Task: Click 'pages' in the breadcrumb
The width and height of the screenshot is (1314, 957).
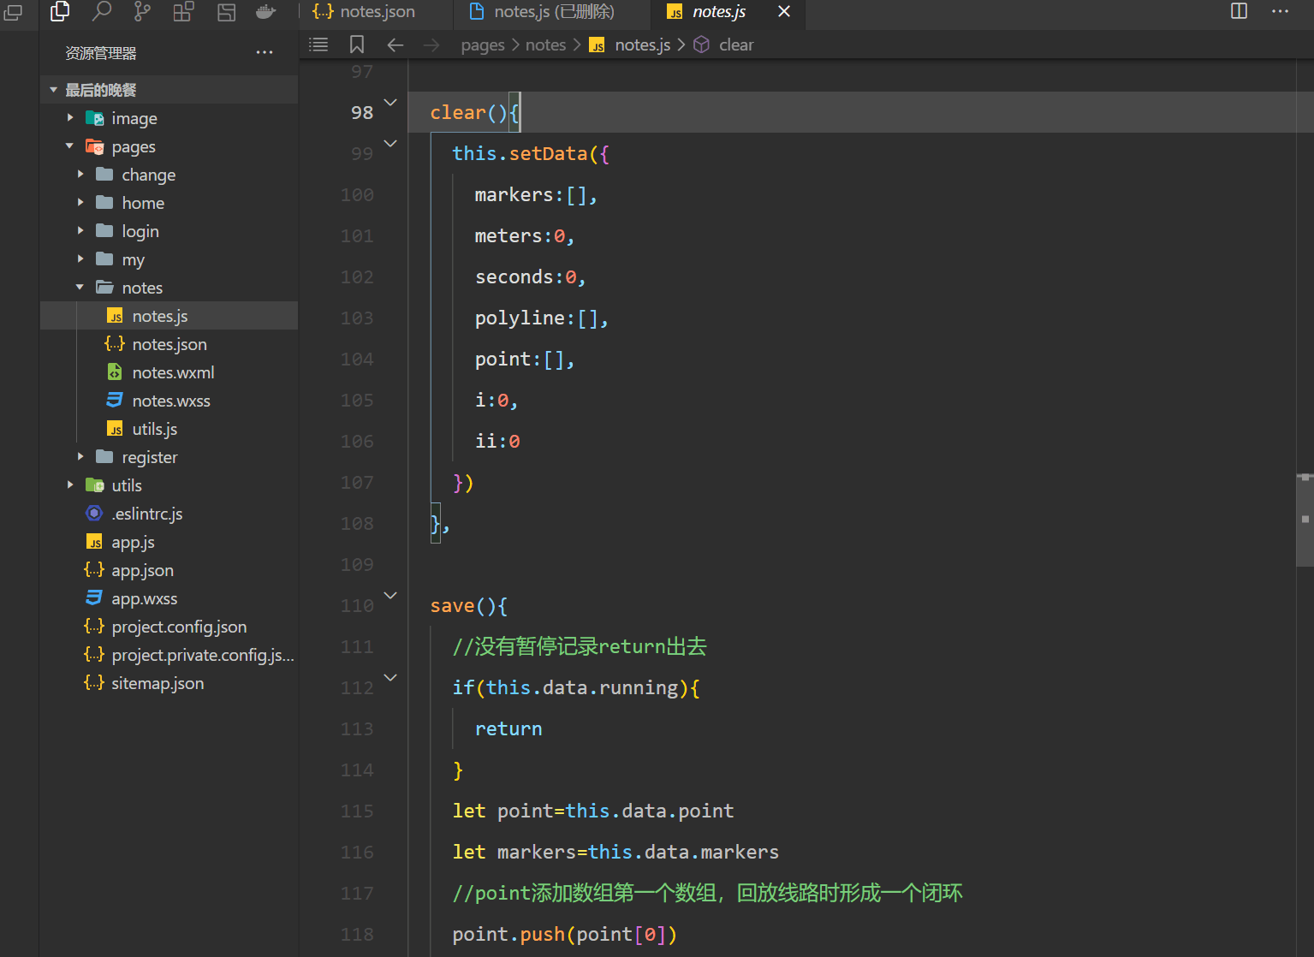Action: [x=482, y=45]
